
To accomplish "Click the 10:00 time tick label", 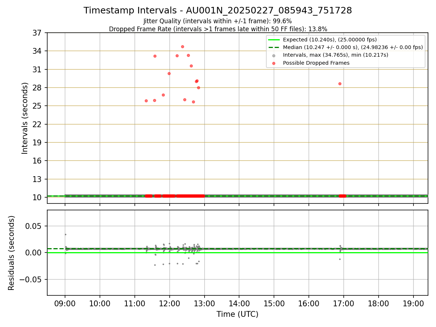I will pyautogui.click(x=100, y=304).
